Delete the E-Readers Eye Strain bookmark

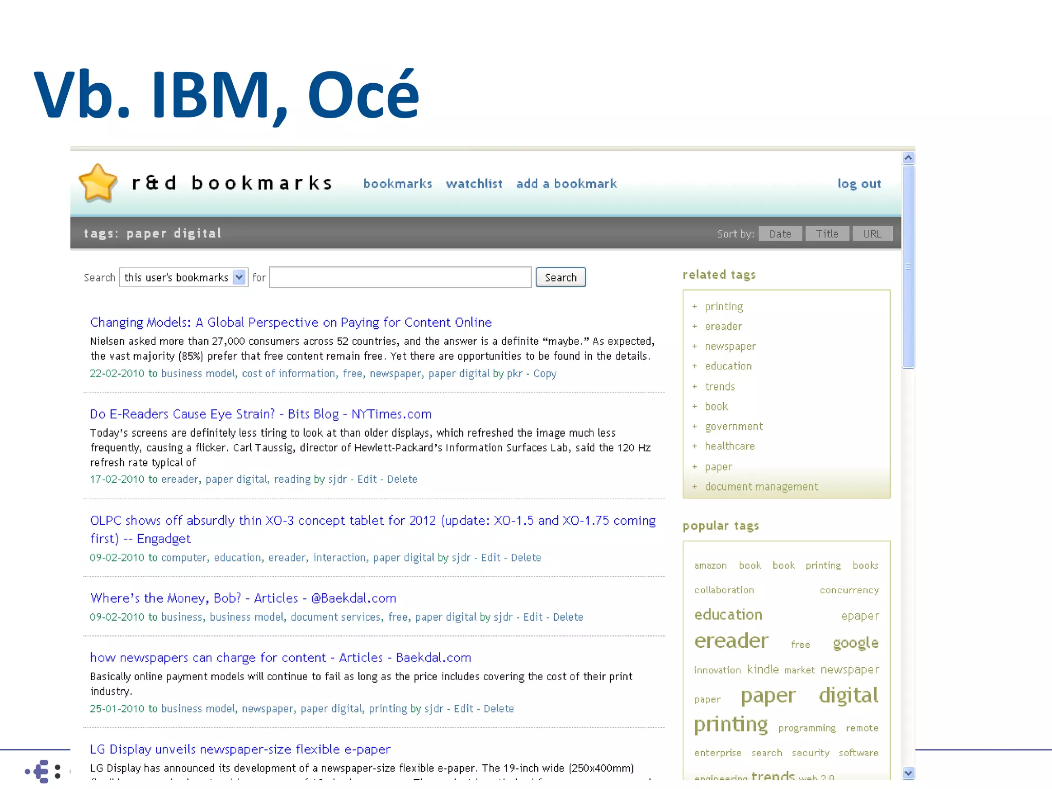[402, 479]
